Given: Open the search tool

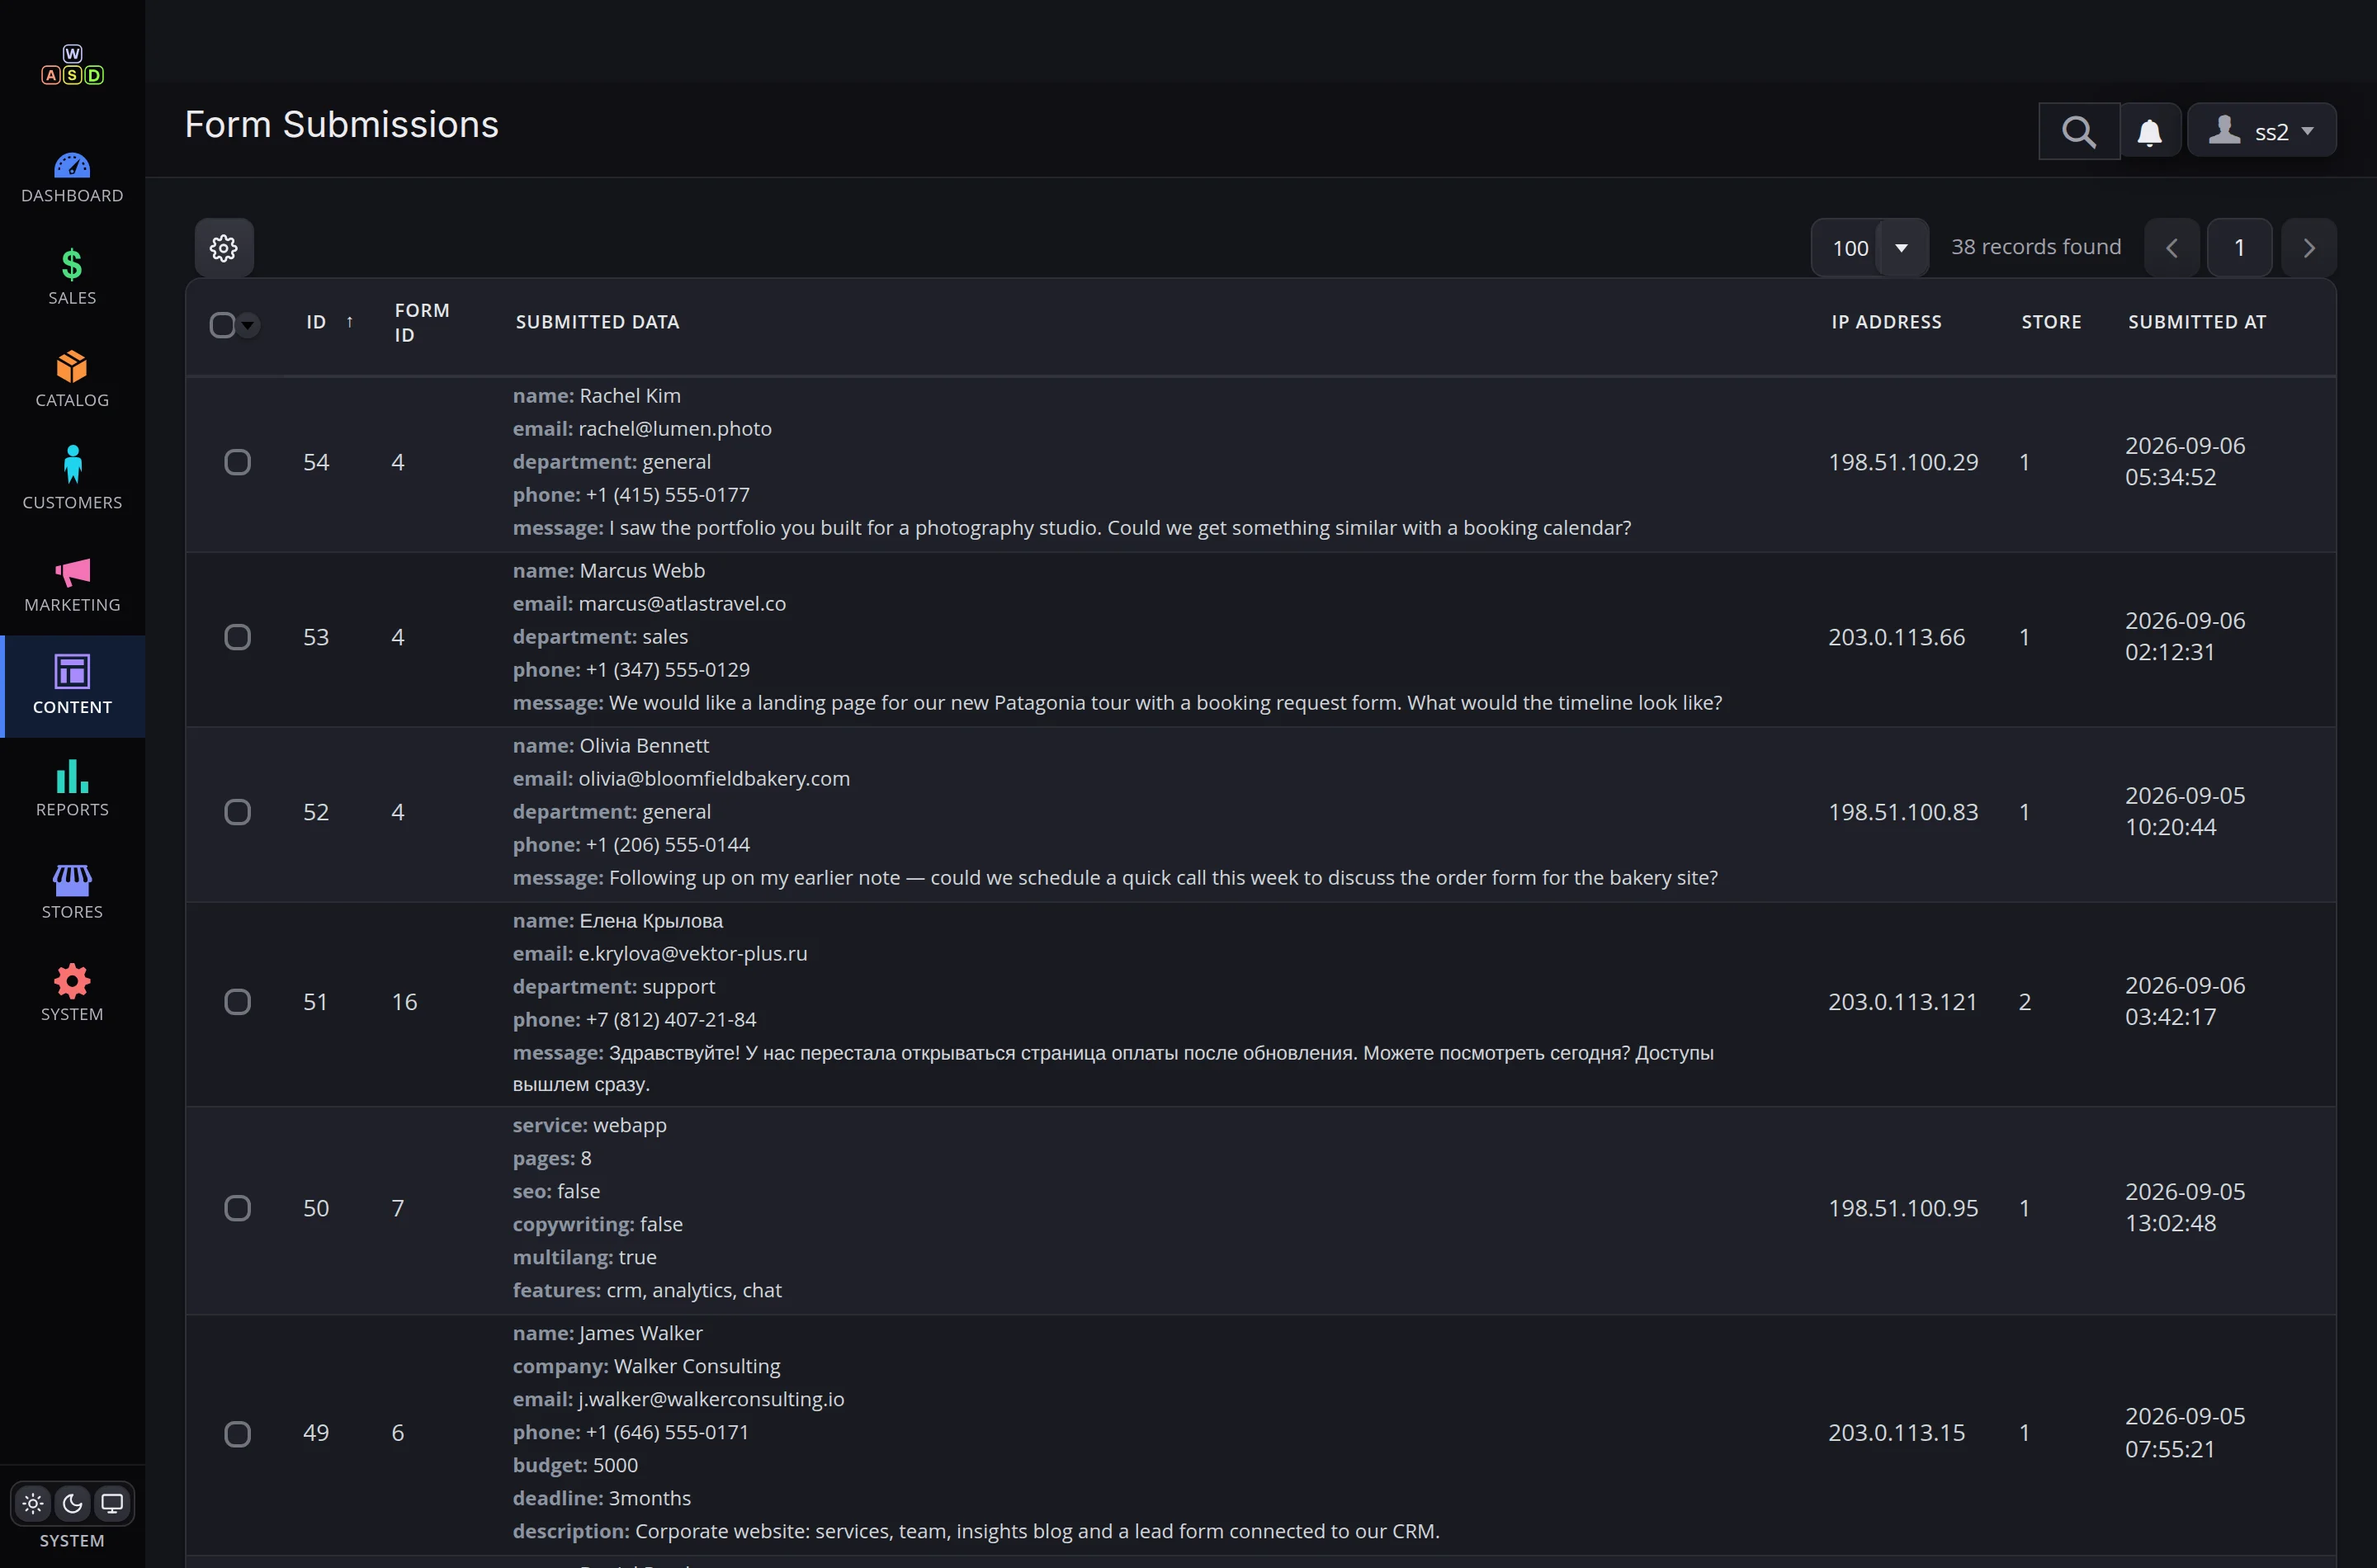Looking at the screenshot, I should 2078,131.
